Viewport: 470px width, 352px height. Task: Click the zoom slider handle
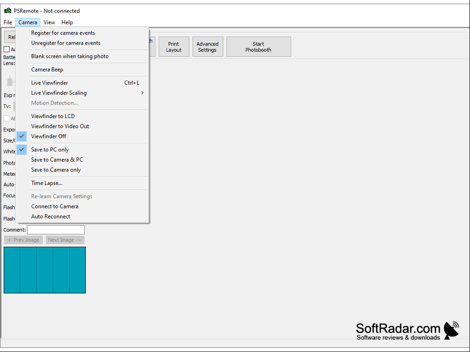[10, 81]
